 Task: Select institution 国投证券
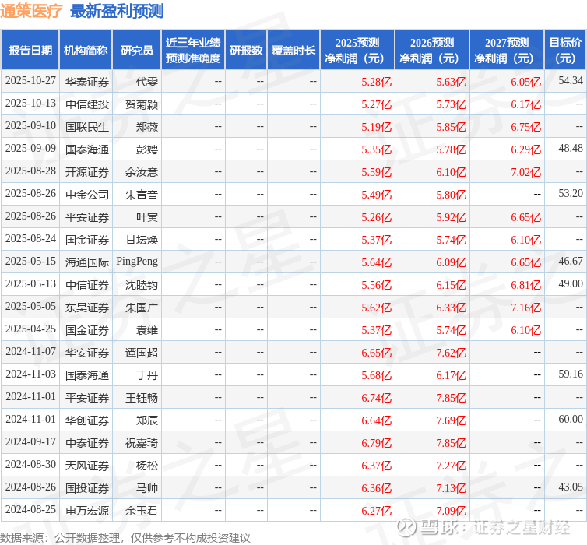87,488
